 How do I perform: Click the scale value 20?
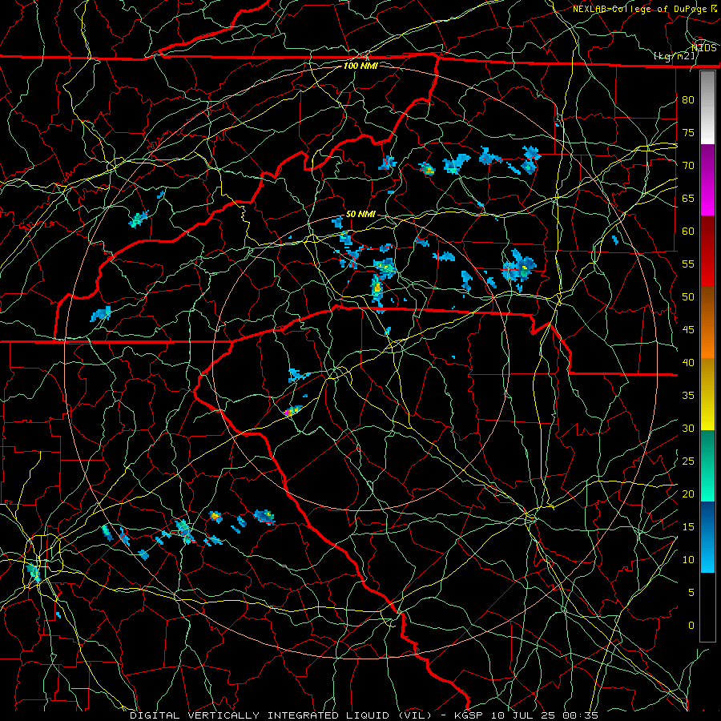(x=688, y=493)
